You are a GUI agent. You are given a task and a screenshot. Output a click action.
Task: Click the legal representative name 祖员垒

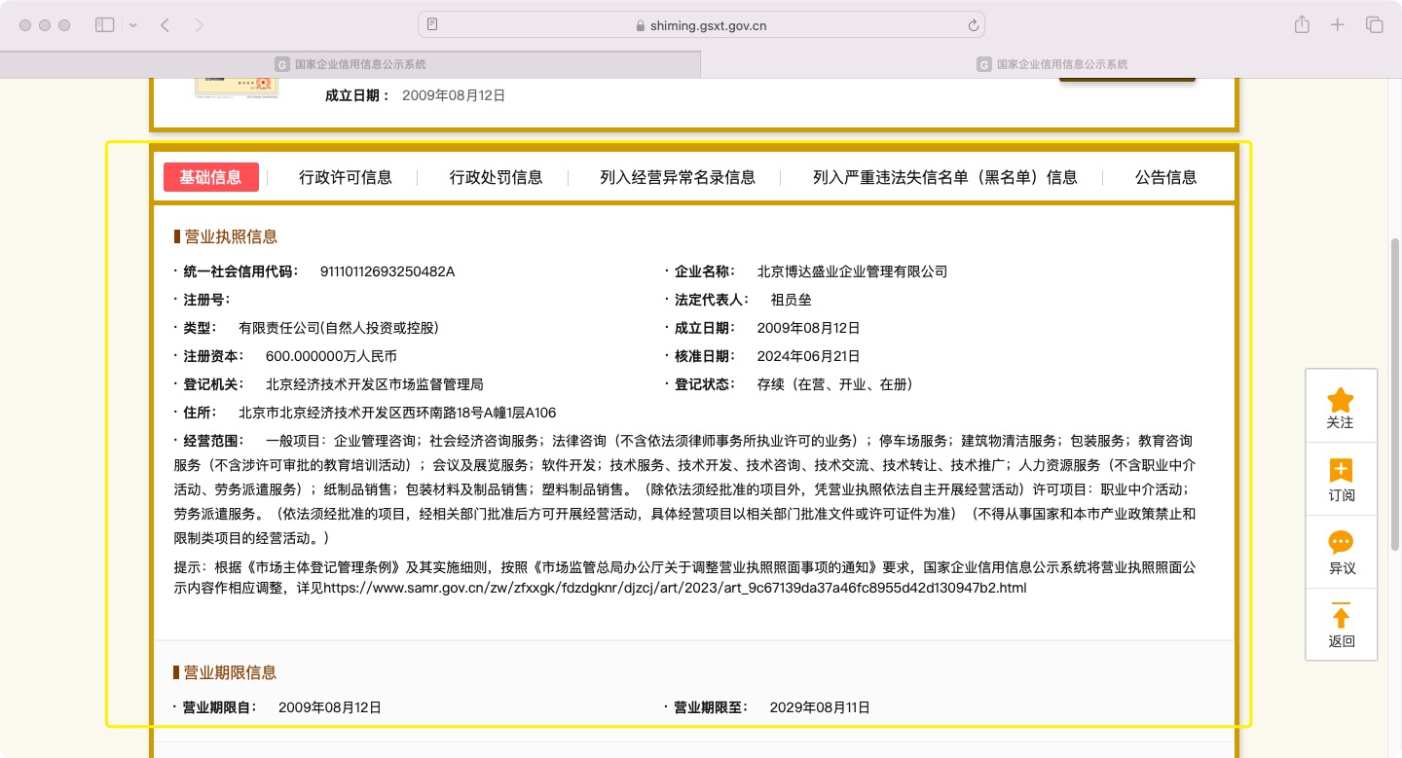791,300
